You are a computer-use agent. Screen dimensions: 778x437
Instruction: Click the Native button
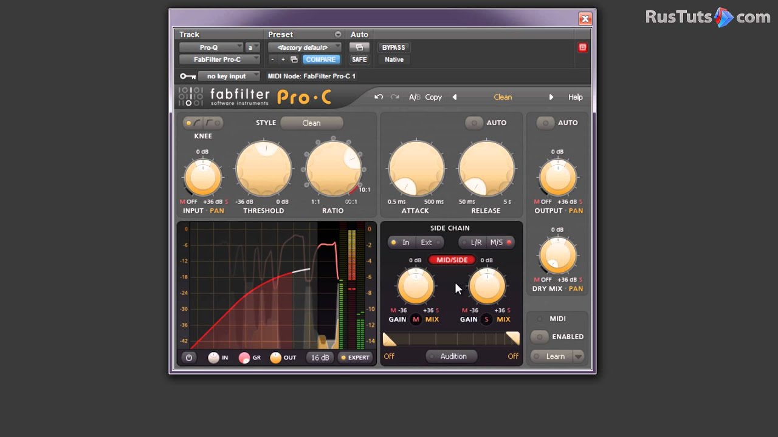coord(394,59)
